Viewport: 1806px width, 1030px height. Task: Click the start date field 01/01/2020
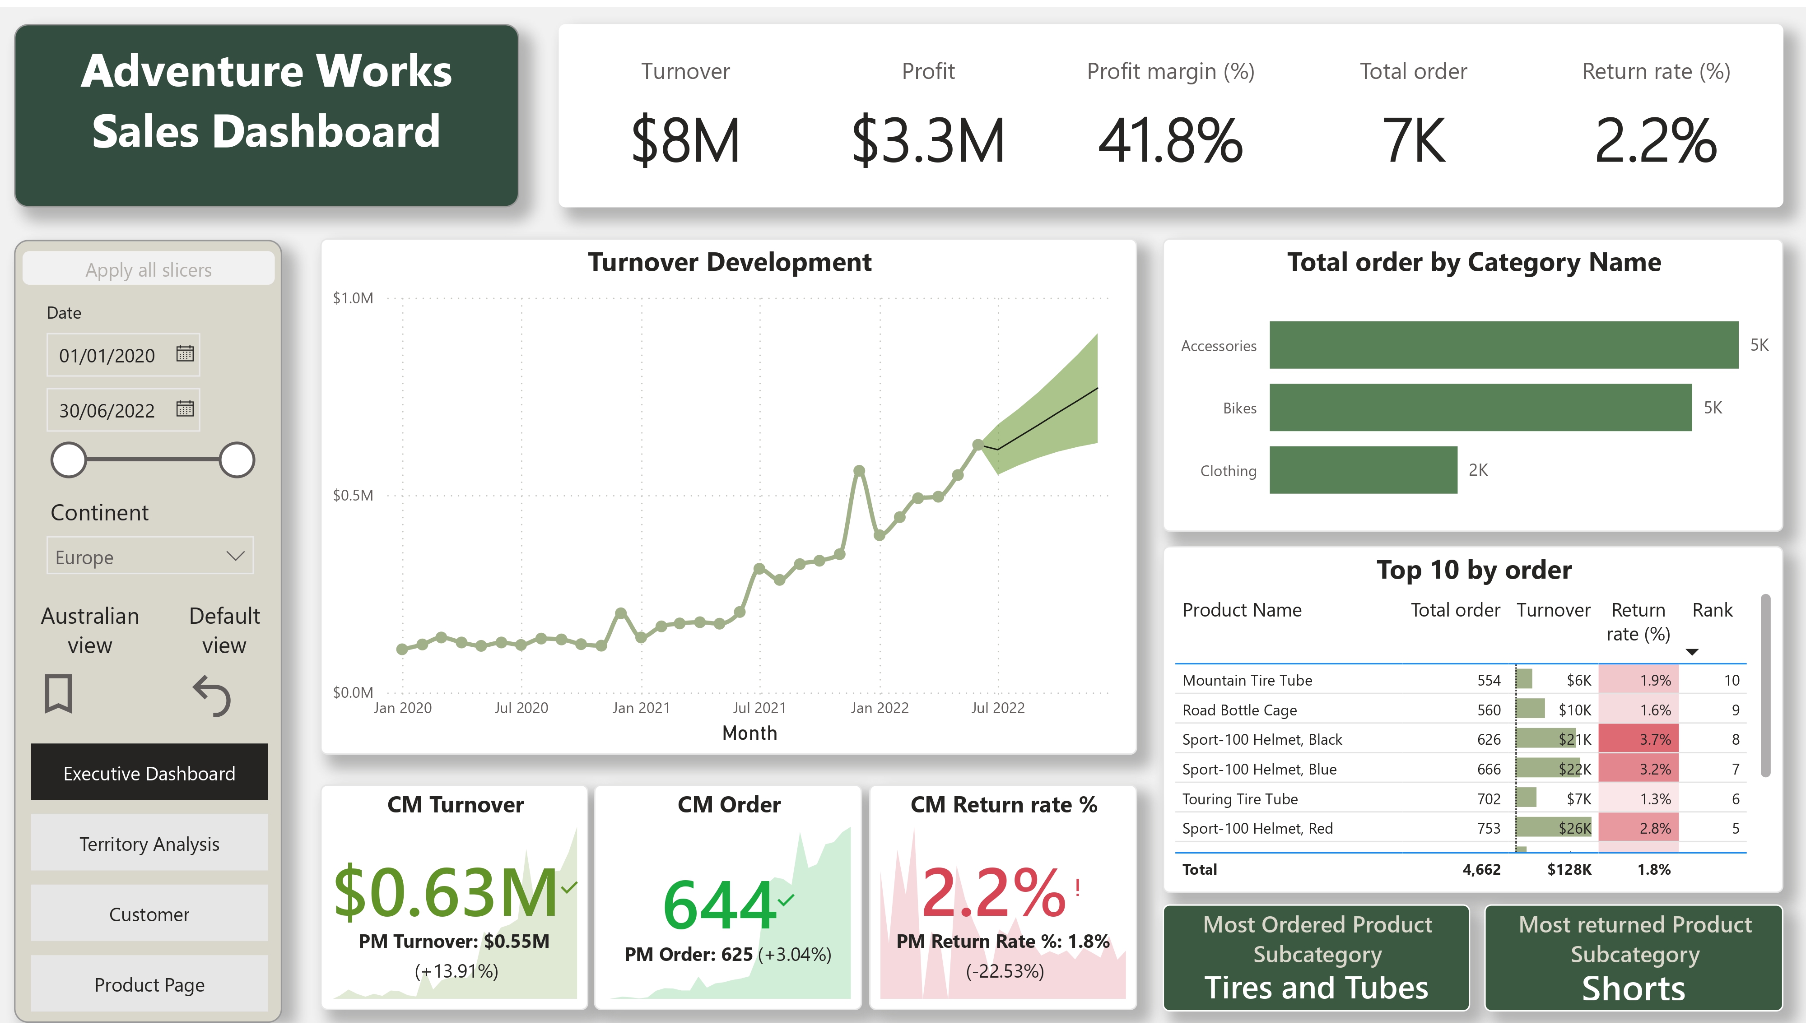pyautogui.click(x=123, y=354)
